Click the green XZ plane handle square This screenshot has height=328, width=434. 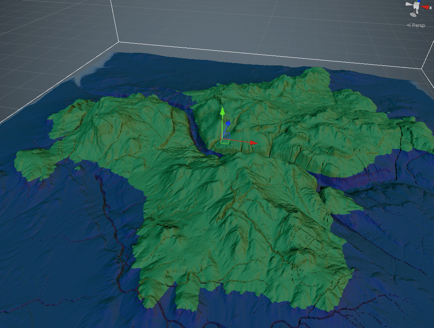pyautogui.click(x=225, y=142)
